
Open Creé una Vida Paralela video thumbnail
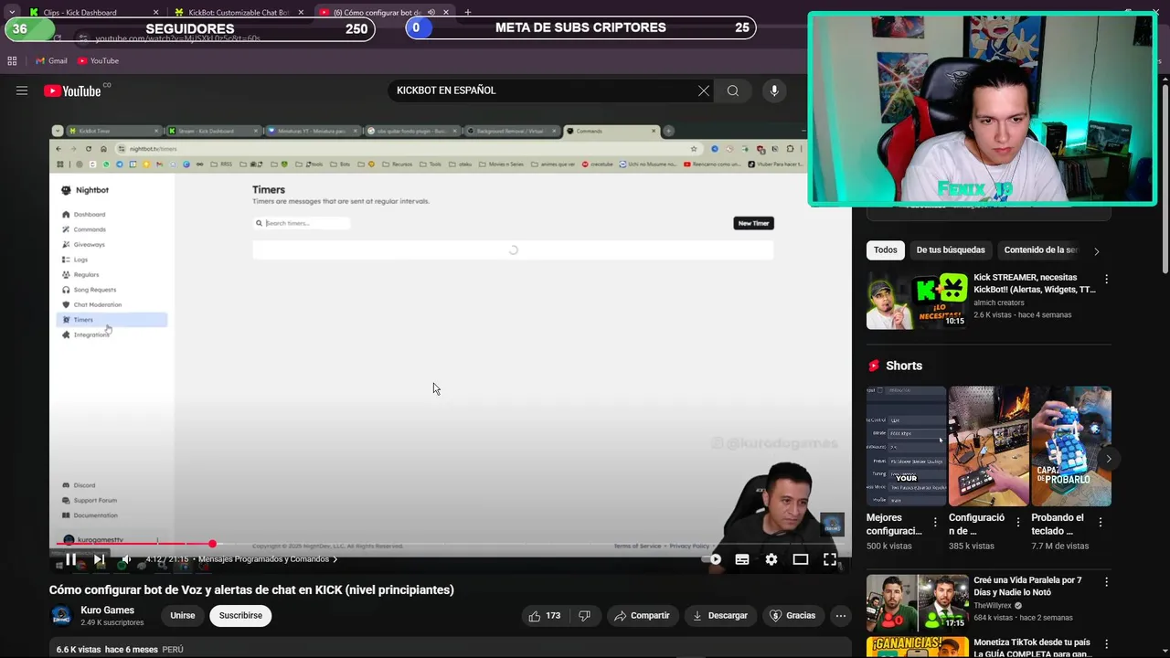[x=917, y=602]
